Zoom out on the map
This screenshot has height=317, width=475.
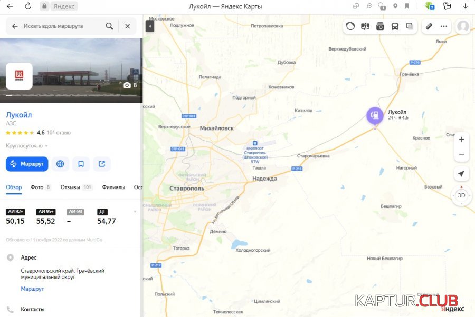(461, 154)
